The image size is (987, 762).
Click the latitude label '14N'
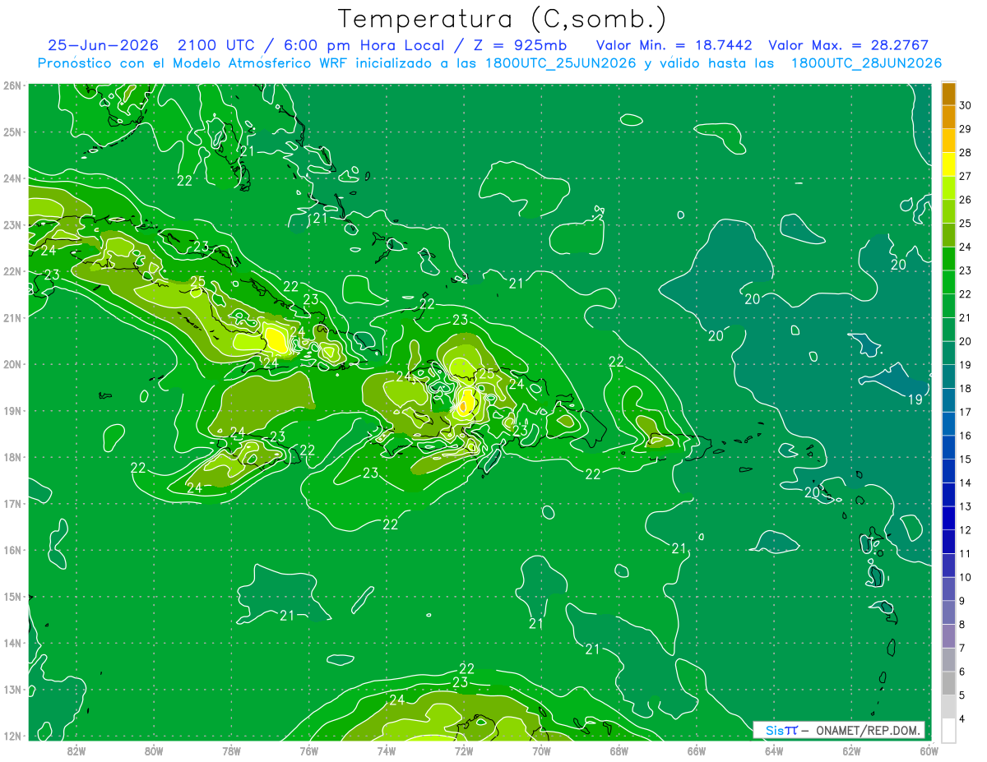[x=12, y=643]
